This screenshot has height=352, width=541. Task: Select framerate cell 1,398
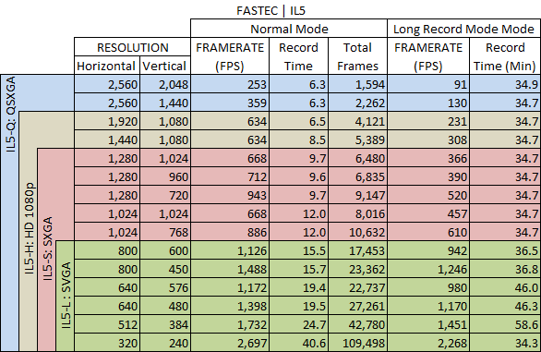230,306
